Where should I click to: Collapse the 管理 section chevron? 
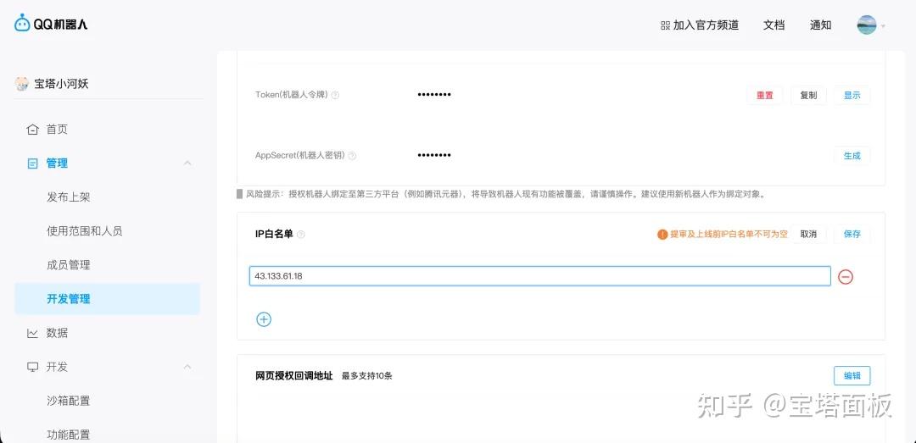pos(187,163)
